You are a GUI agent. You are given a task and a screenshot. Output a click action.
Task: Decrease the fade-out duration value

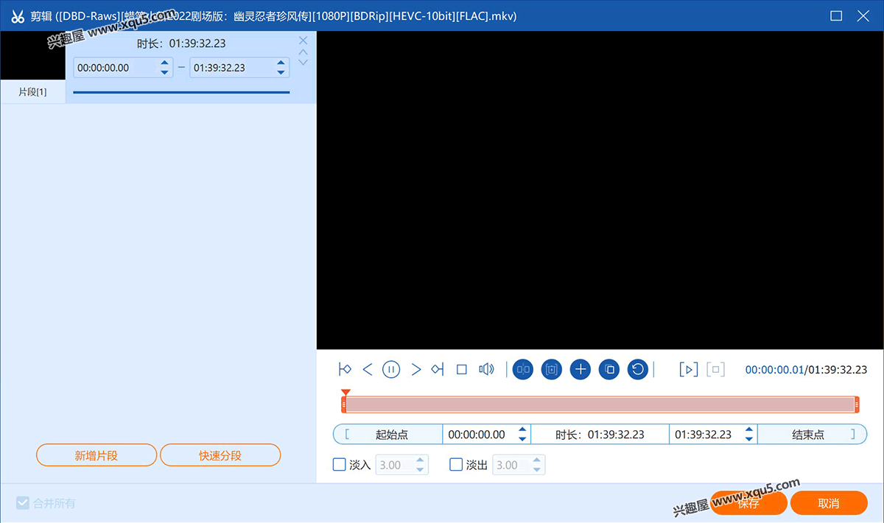pyautogui.click(x=536, y=469)
